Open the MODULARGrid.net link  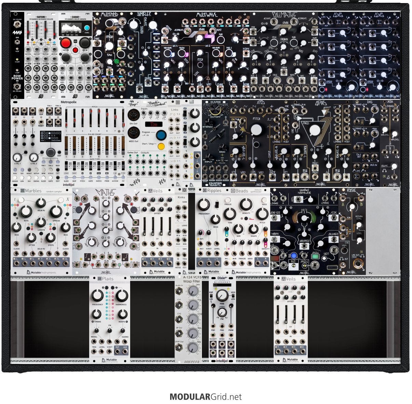pos(206,397)
